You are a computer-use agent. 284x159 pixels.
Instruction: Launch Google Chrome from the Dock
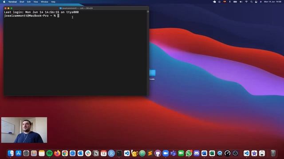point(65,153)
